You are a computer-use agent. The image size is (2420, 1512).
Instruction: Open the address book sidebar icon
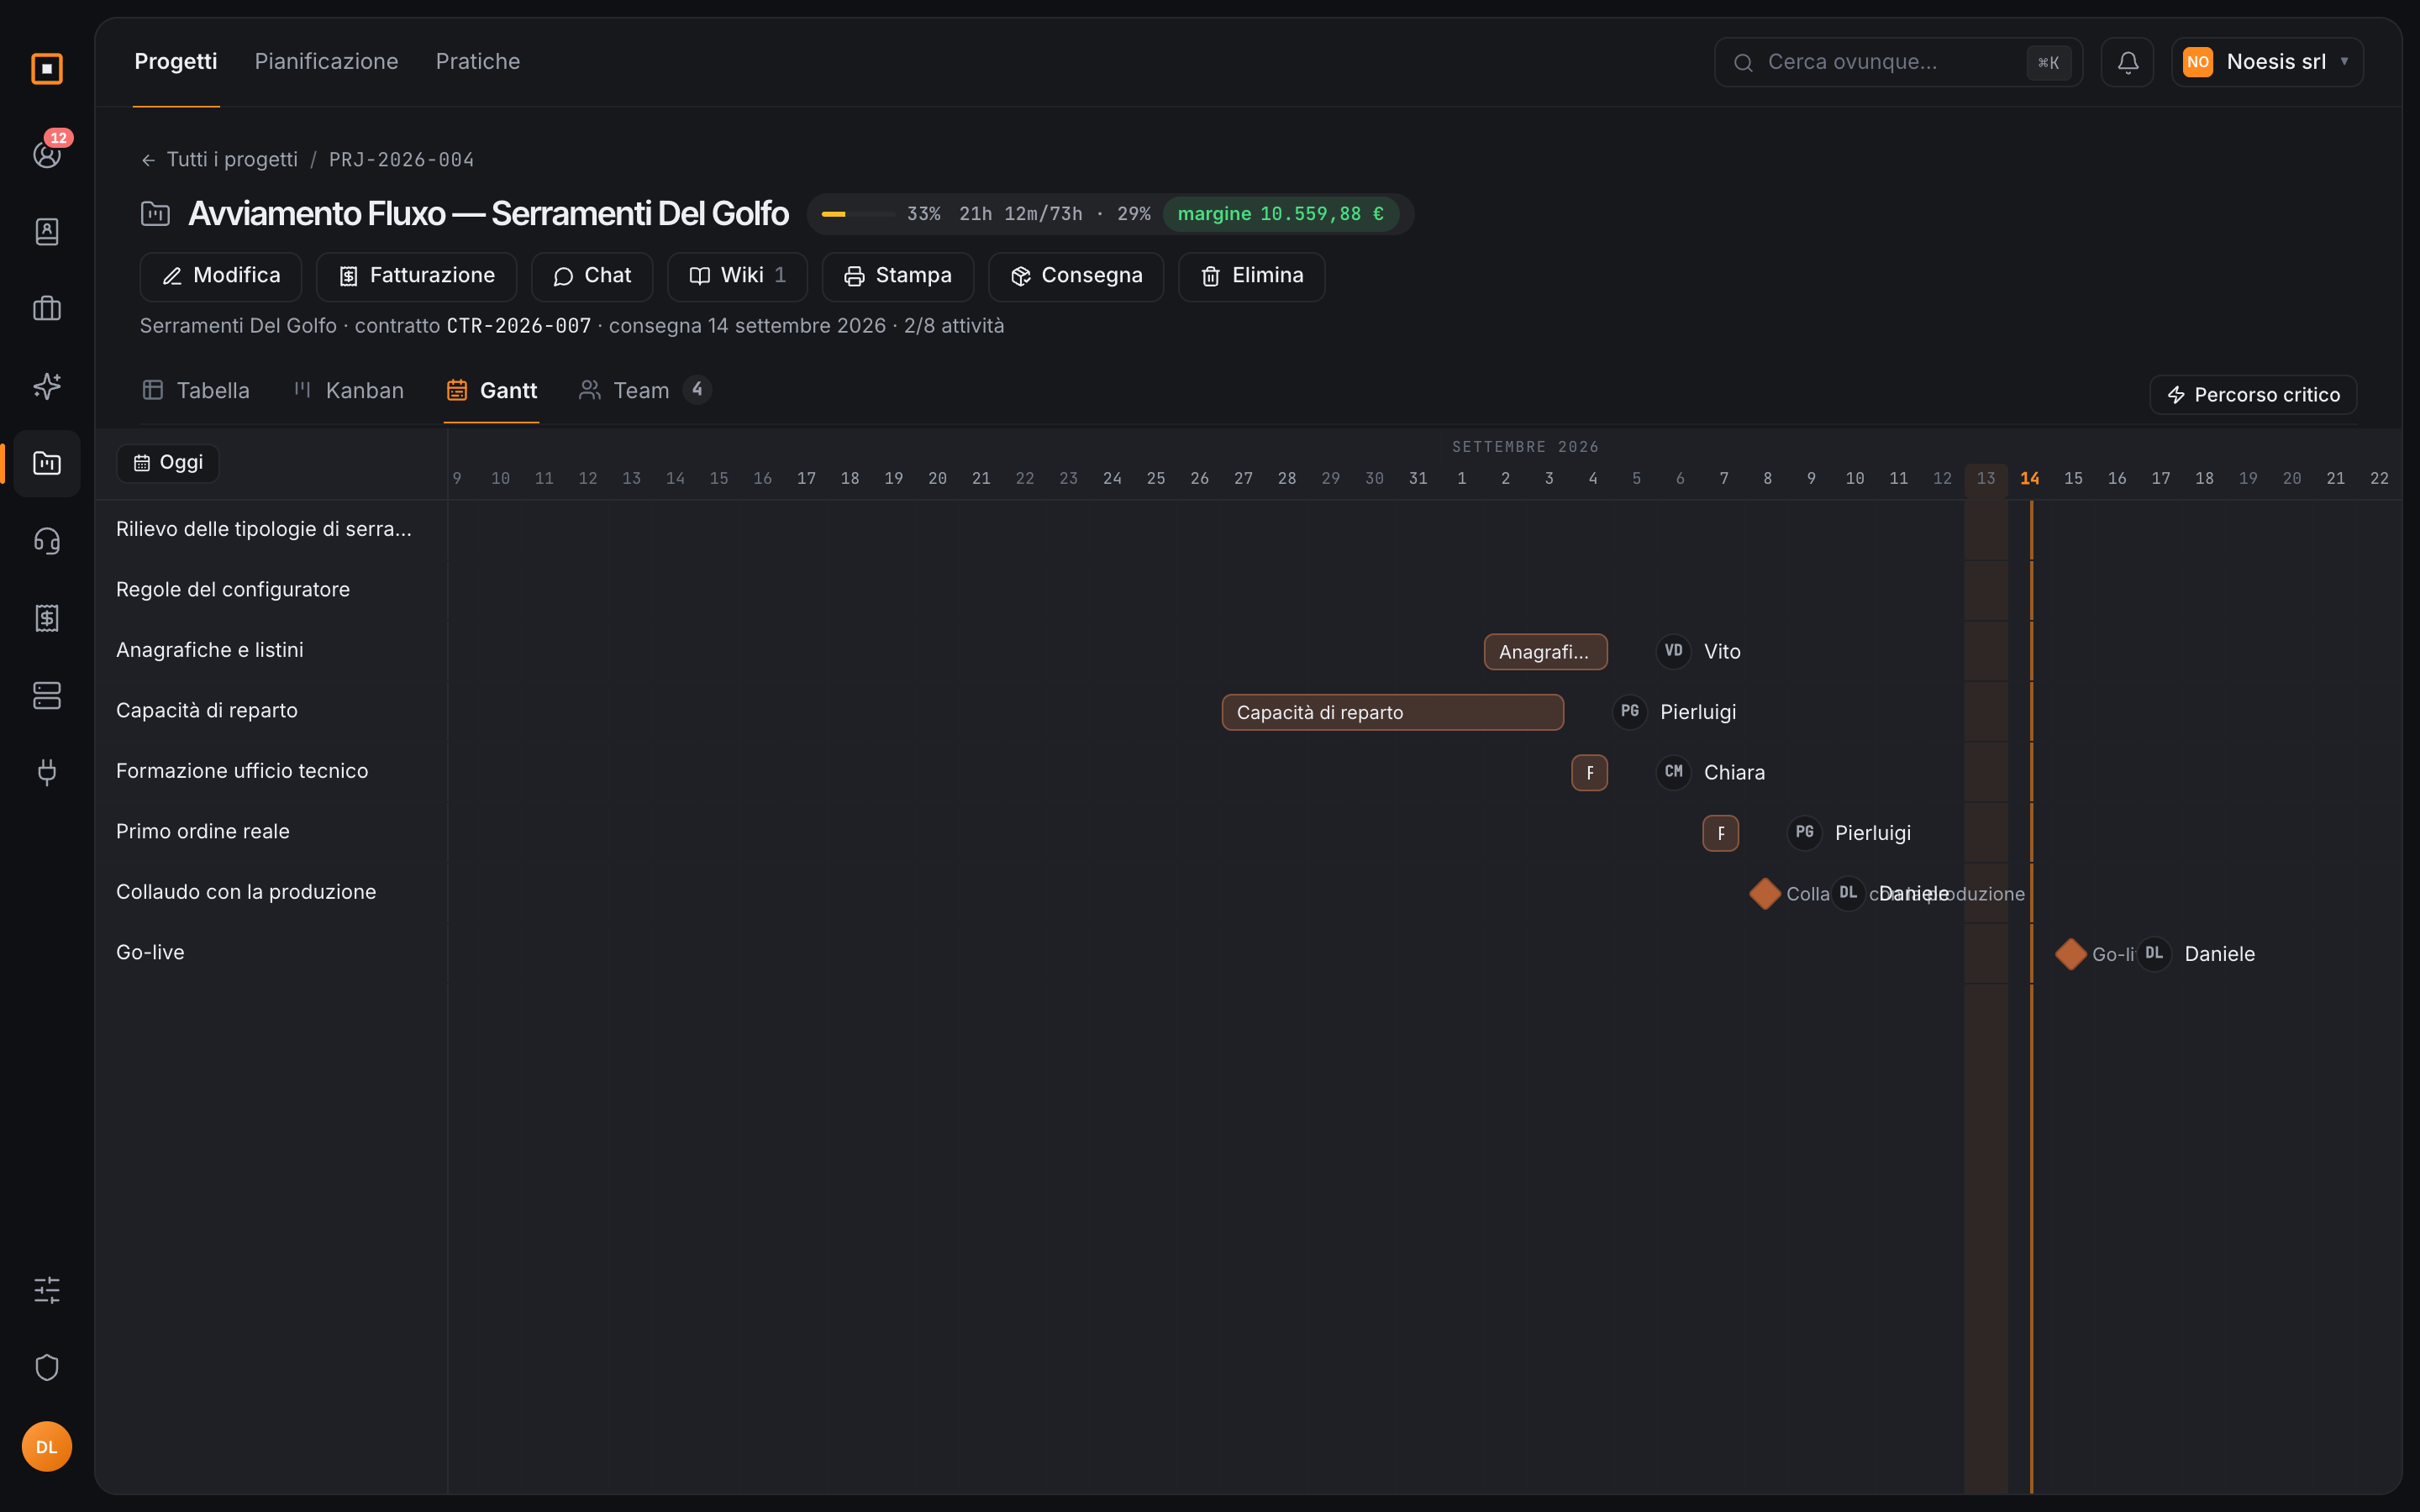[47, 231]
